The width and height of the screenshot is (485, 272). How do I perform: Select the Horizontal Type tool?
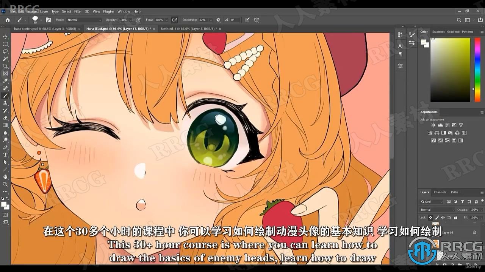click(x=5, y=155)
